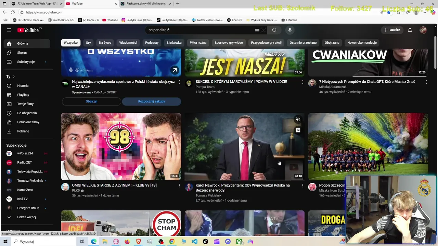Open Visual Studio Code from taskbar
Screen dimensions: 438x246
pos(194,242)
